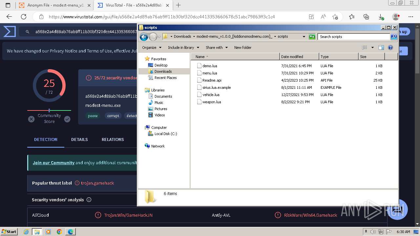
Task: Open a new browser tab
Action: [178, 5]
